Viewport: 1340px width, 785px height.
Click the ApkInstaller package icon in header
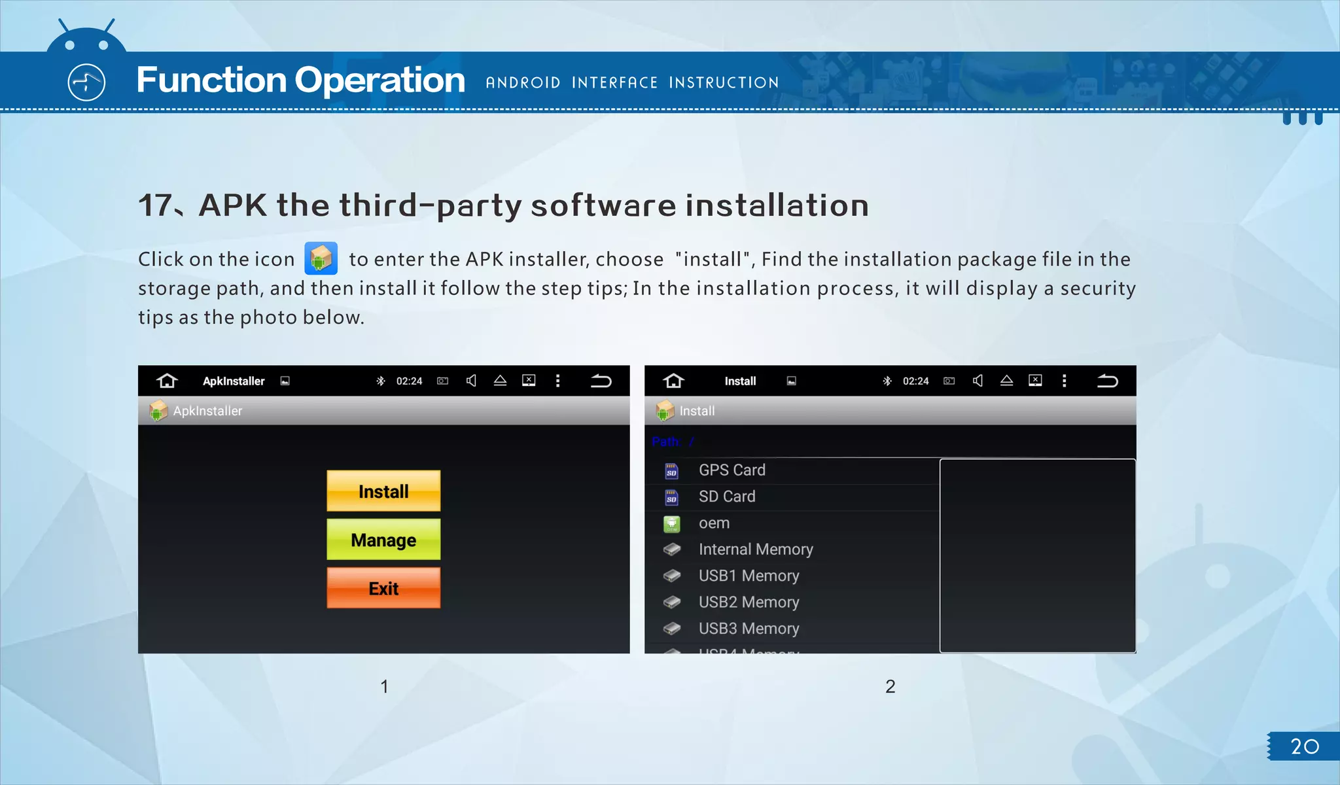tap(158, 411)
